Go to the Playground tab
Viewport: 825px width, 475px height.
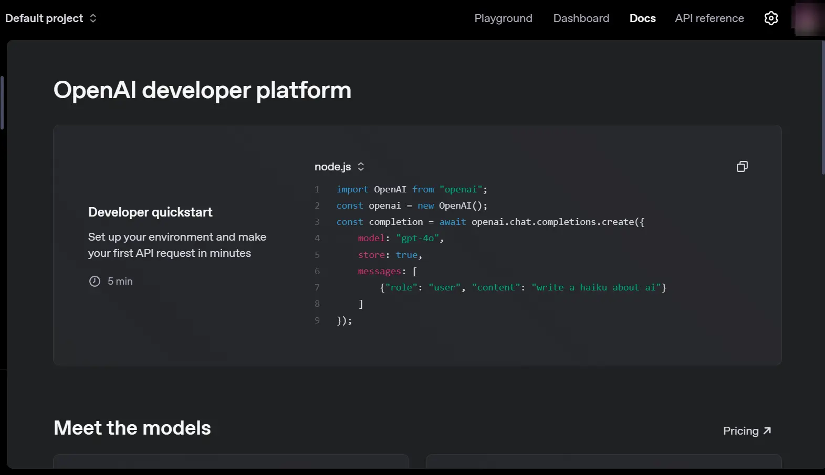[x=503, y=18]
